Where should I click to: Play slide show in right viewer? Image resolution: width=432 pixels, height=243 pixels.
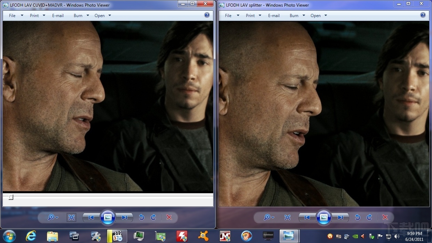pos(324,218)
